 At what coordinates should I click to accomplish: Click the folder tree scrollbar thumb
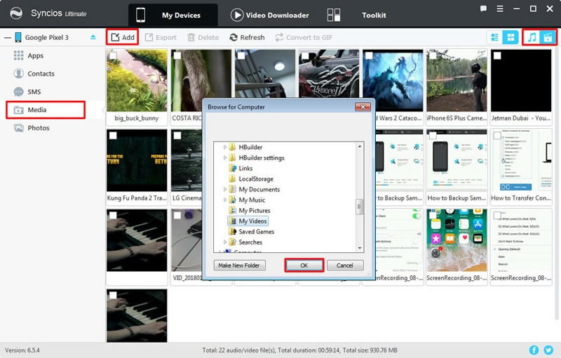(360, 207)
